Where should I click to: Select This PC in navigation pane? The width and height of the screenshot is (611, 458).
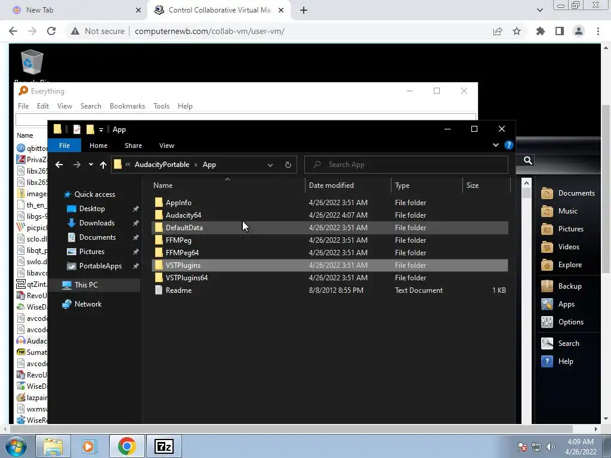pyautogui.click(x=86, y=284)
